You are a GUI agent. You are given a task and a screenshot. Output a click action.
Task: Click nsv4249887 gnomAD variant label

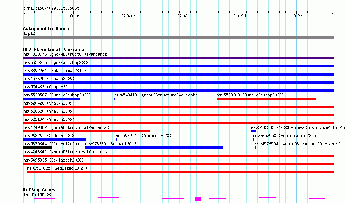tap(66, 127)
